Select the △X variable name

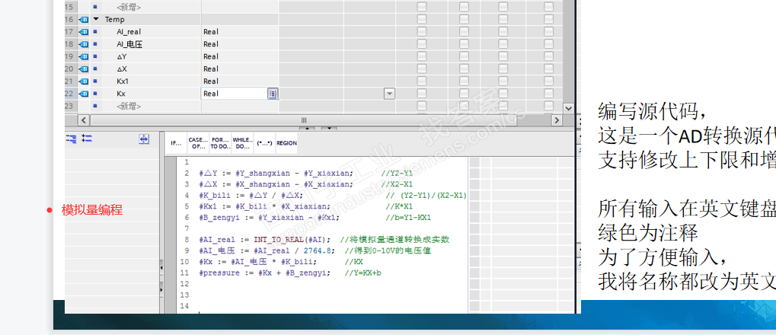[122, 69]
